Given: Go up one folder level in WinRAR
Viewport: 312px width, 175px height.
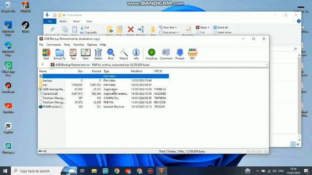Looking at the screenshot, I should pos(42,65).
